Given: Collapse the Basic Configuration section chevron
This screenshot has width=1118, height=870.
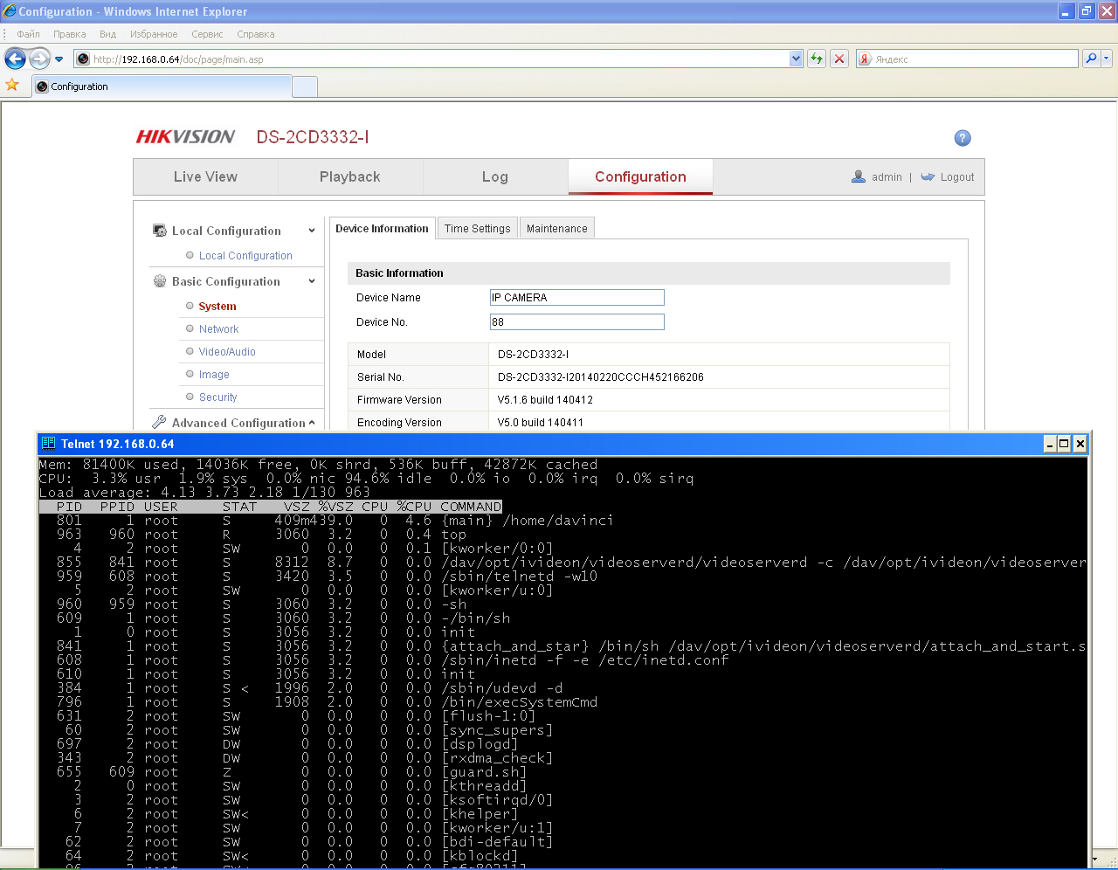Looking at the screenshot, I should click(x=312, y=281).
